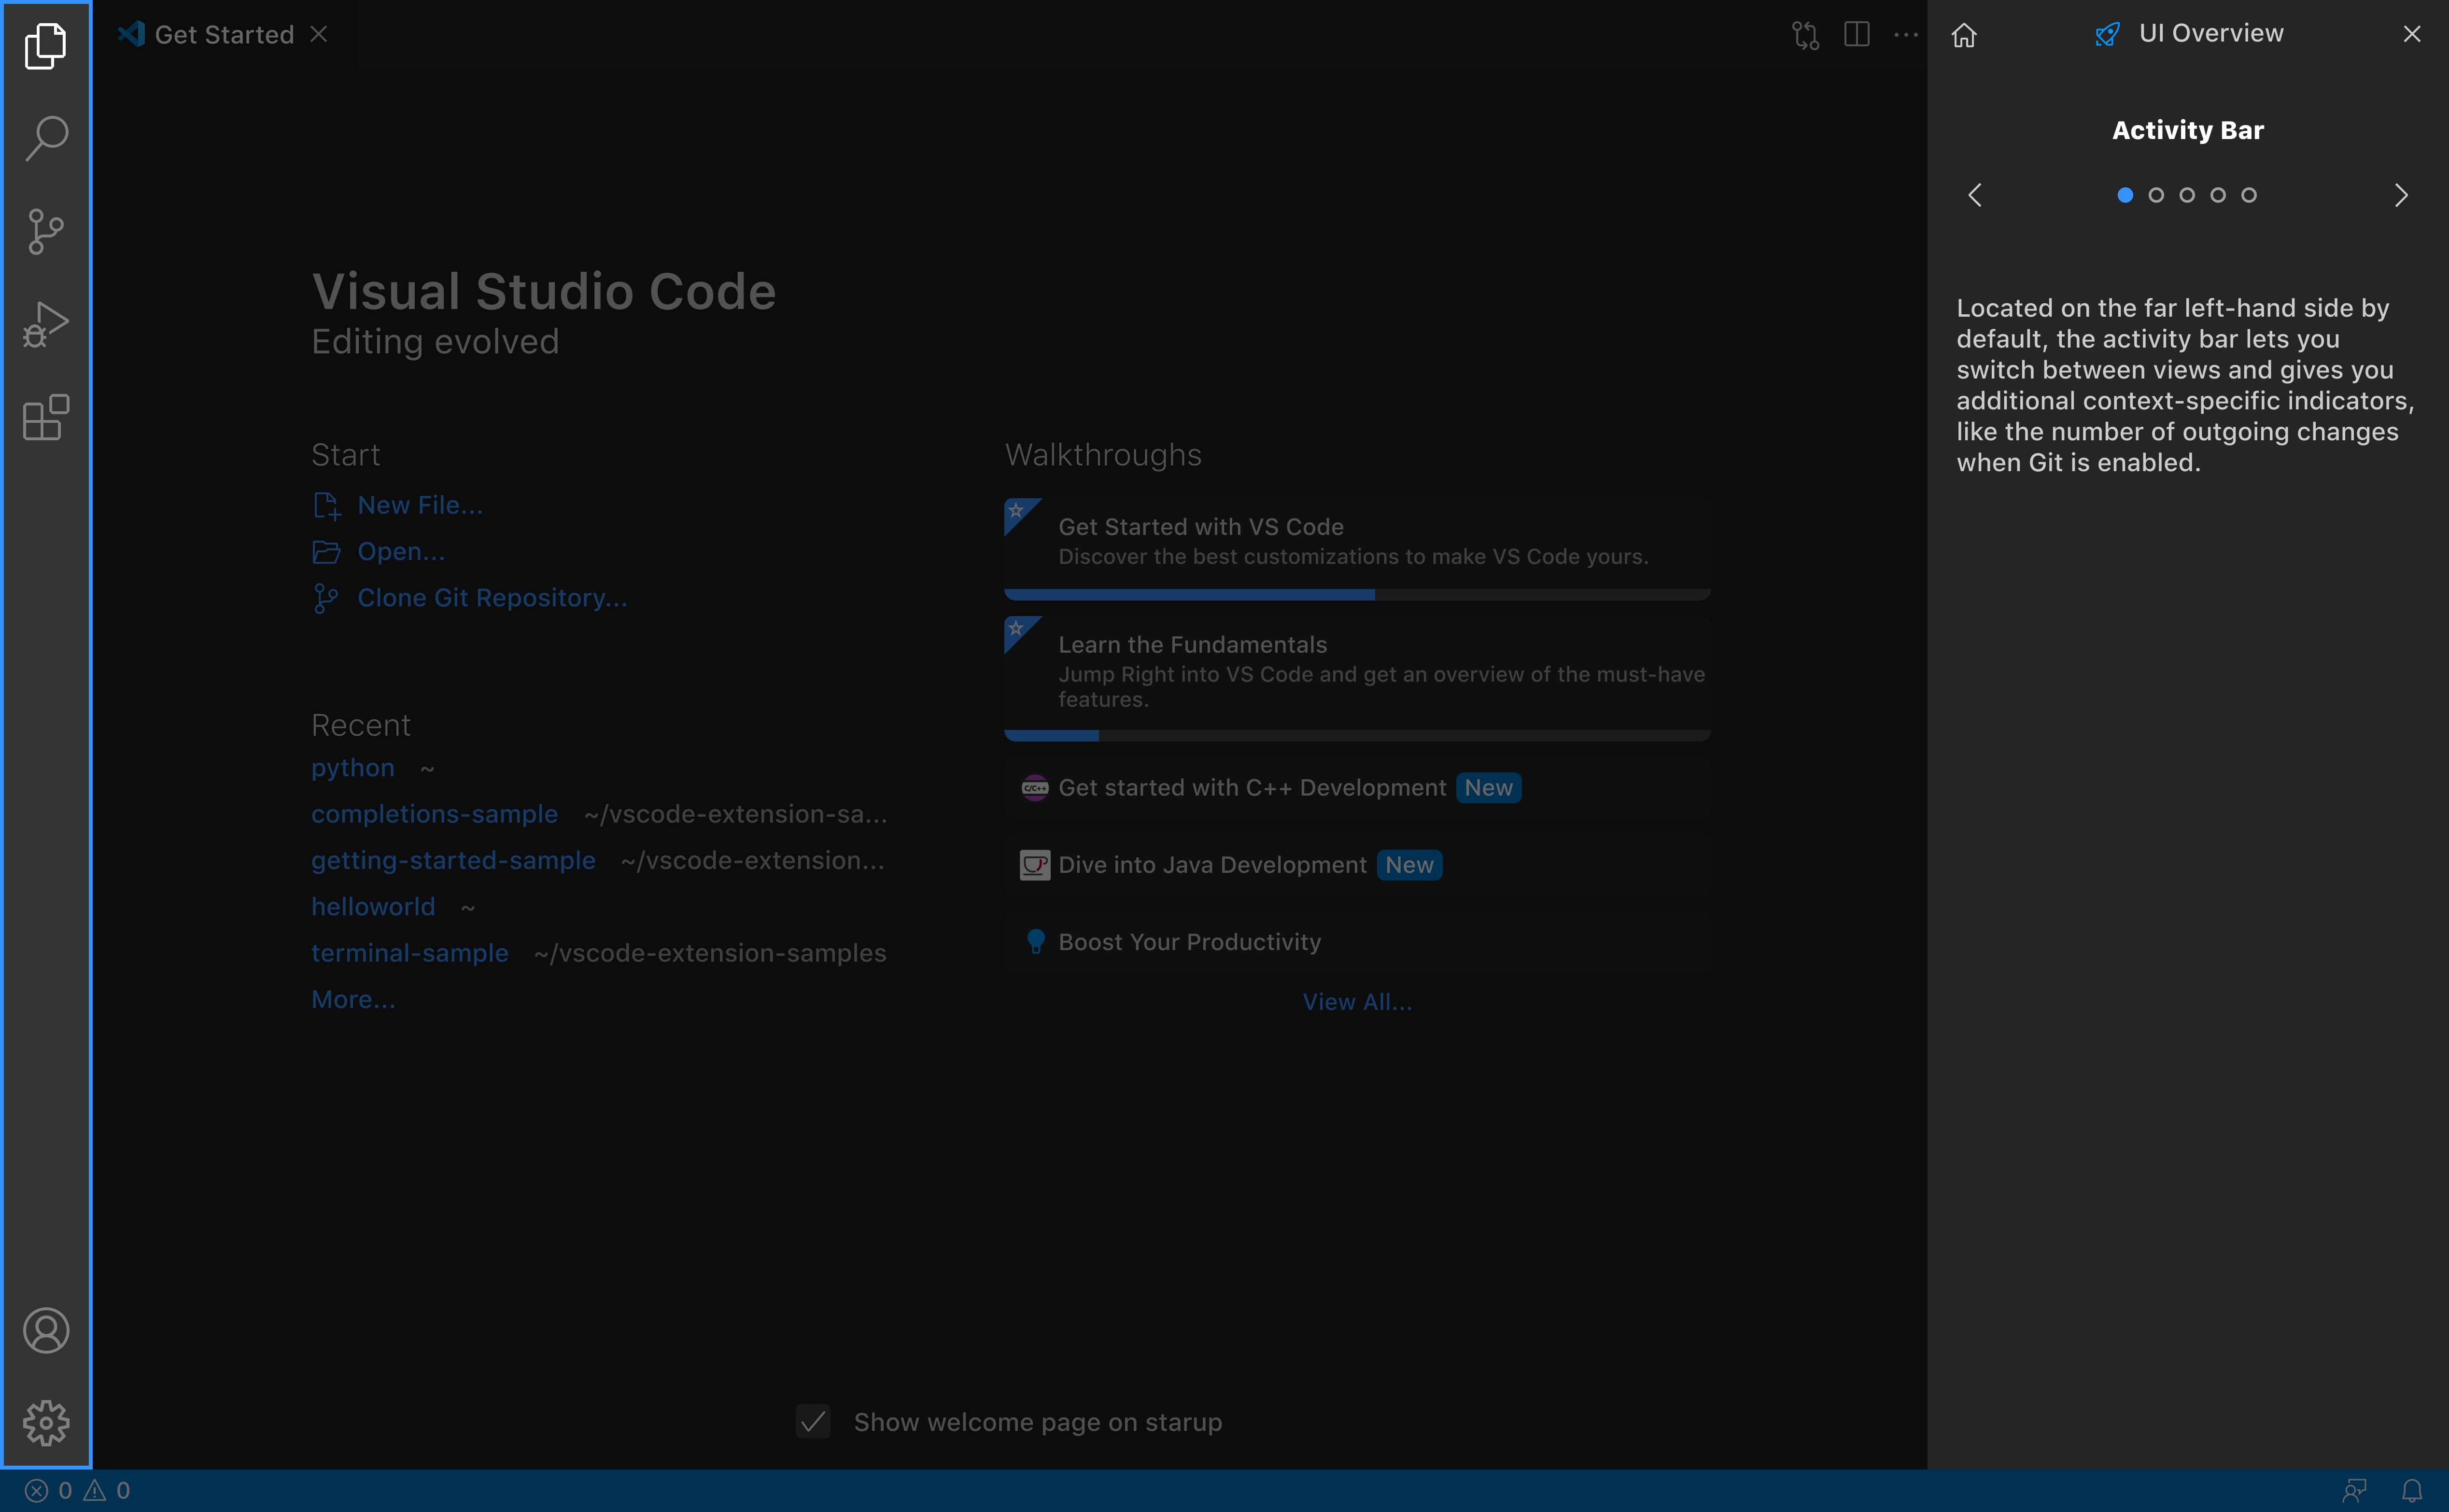
Task: Switch to the Get Started tab
Action: (x=222, y=33)
